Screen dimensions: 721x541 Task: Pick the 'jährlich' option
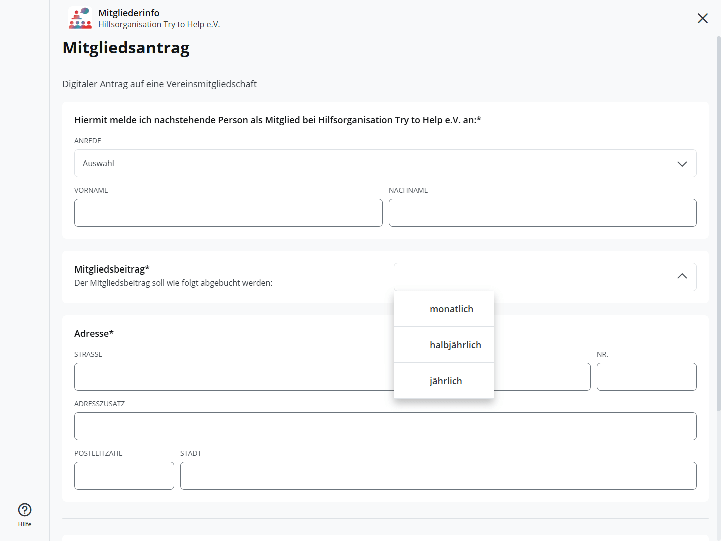pos(445,381)
